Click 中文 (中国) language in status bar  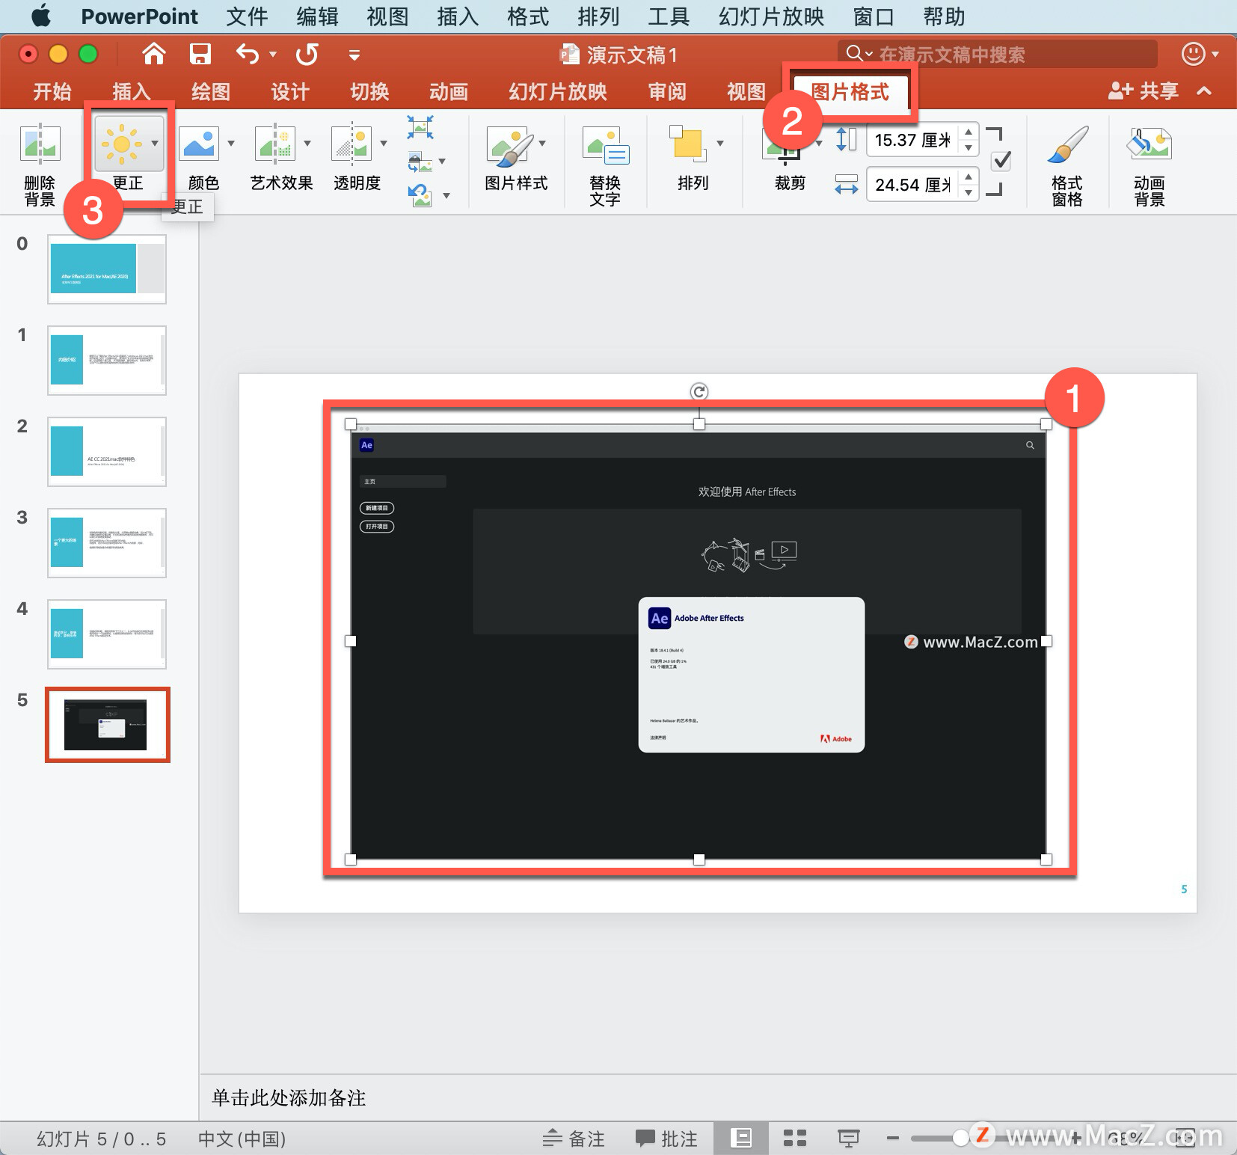pos(242,1139)
